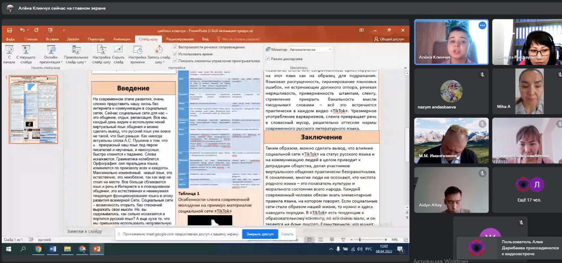Click the Hide Slide icon

tap(118, 51)
